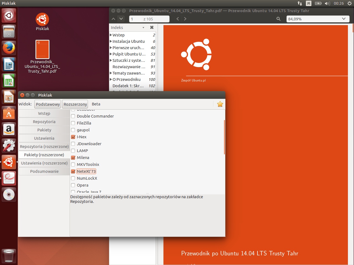The height and width of the screenshot is (265, 354).
Task: Check the FileZilla package
Action: tap(73, 123)
